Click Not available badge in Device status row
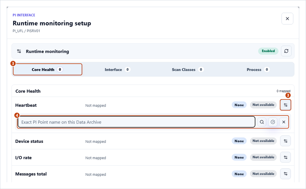Viewport: 306px width, 189px height. (x=263, y=141)
